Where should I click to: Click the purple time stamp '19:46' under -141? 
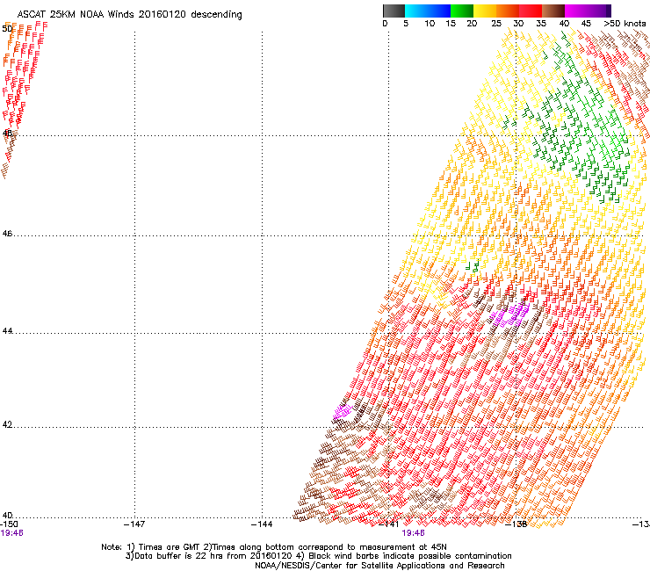pos(414,533)
